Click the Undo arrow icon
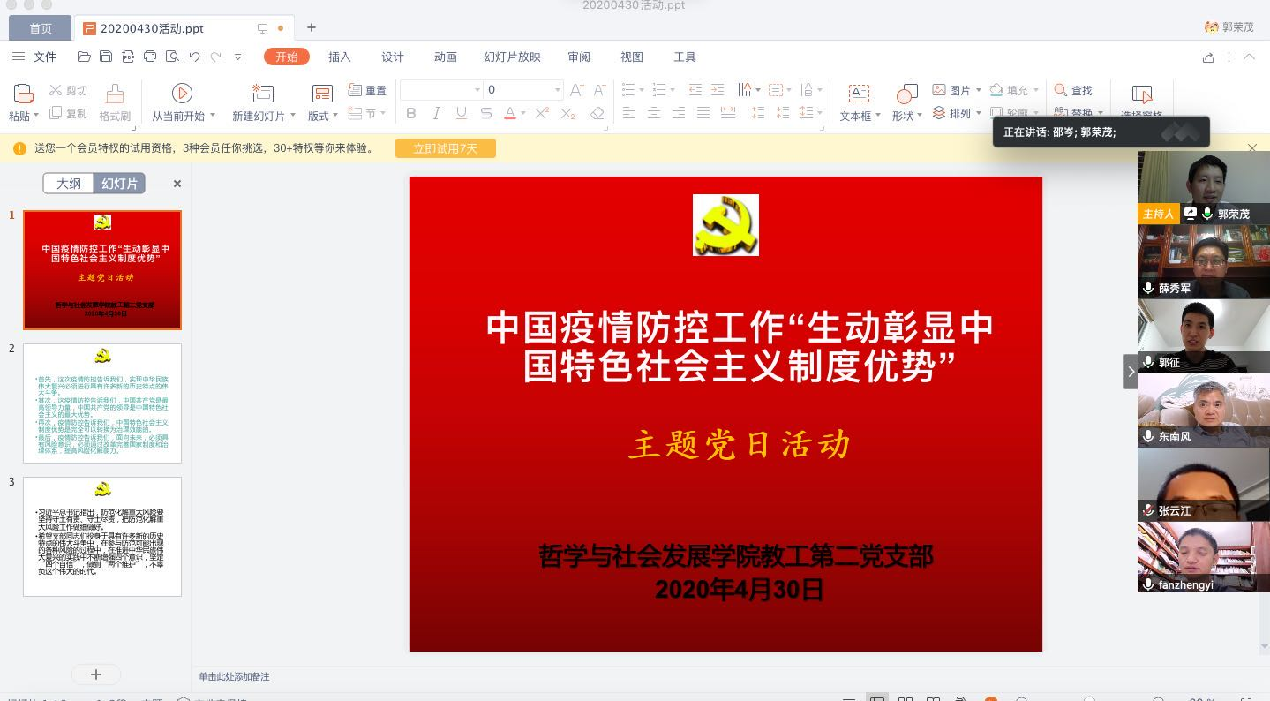Screen dimensions: 1270x701 tap(194, 57)
